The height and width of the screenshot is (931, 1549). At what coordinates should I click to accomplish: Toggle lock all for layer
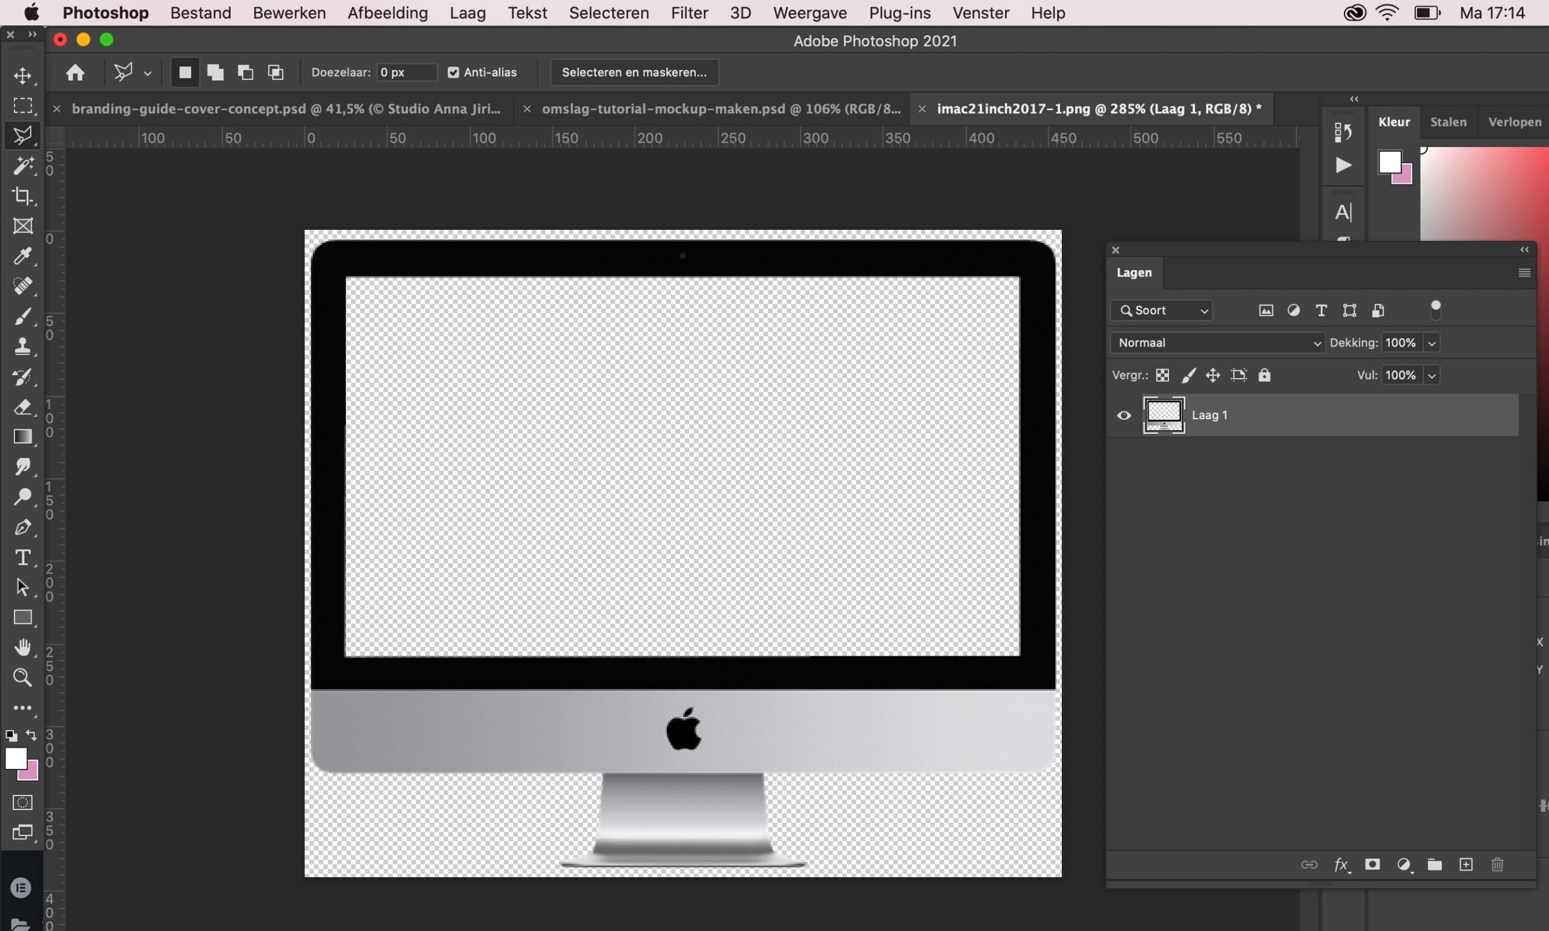coord(1264,375)
